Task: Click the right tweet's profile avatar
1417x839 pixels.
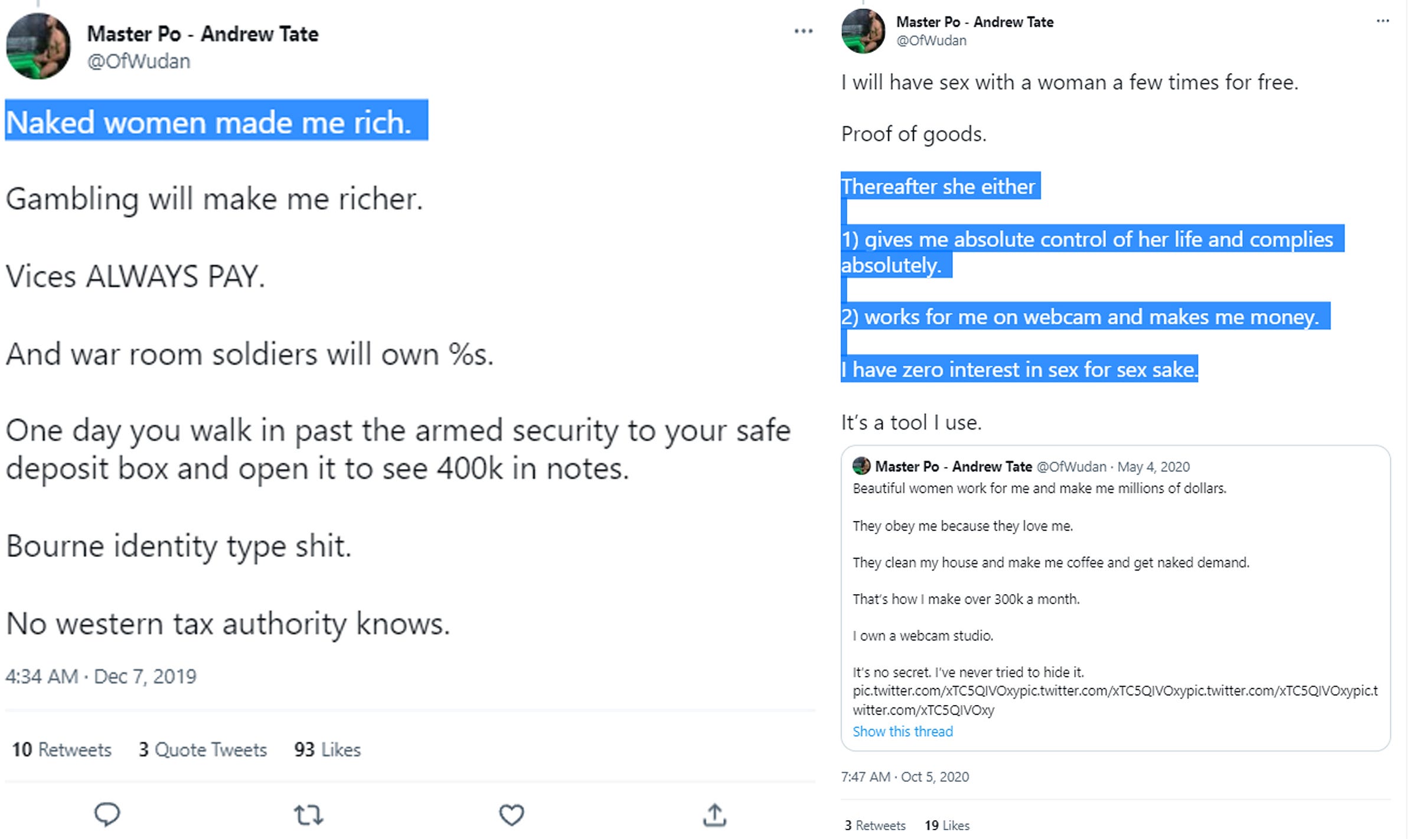Action: pyautogui.click(x=863, y=31)
